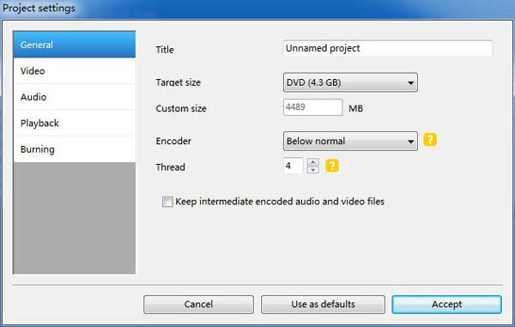The image size is (515, 327).
Task: Open the Thread help question mark icon
Action: click(332, 166)
